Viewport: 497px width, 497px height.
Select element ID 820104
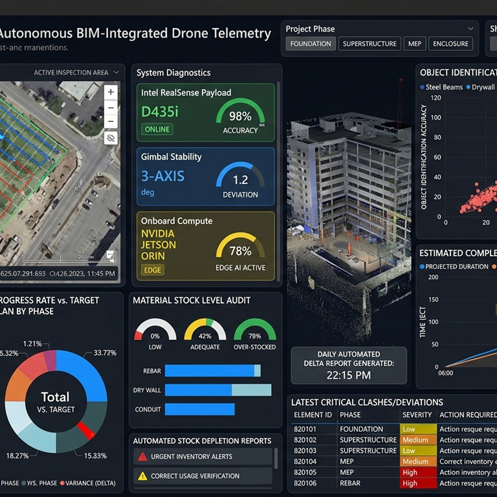305,462
